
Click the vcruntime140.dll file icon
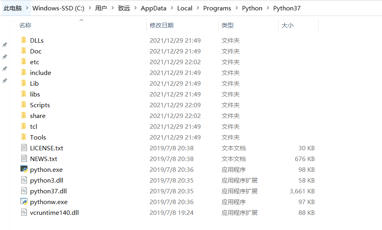tap(24, 212)
